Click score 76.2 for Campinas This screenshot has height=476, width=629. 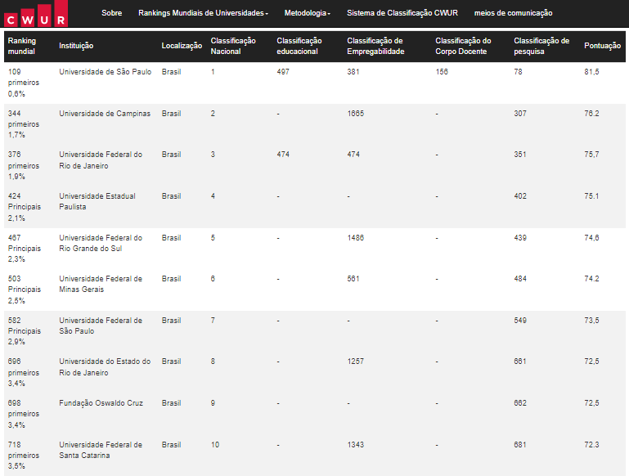coord(591,114)
